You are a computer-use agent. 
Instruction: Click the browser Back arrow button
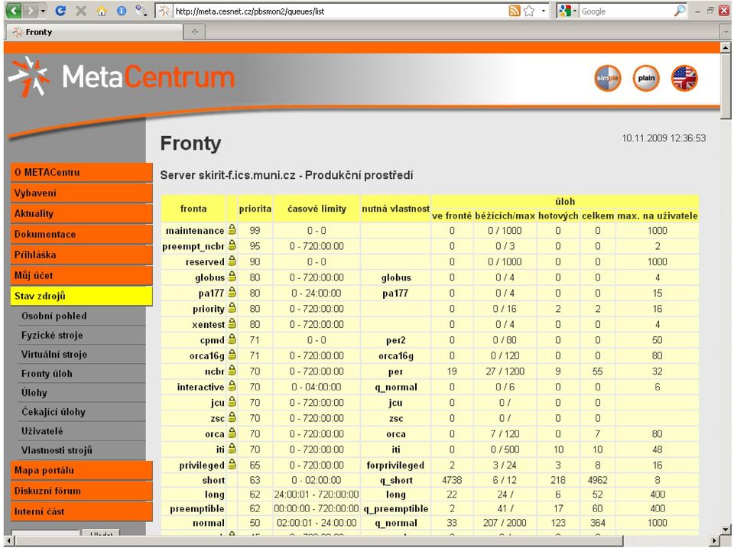(14, 10)
